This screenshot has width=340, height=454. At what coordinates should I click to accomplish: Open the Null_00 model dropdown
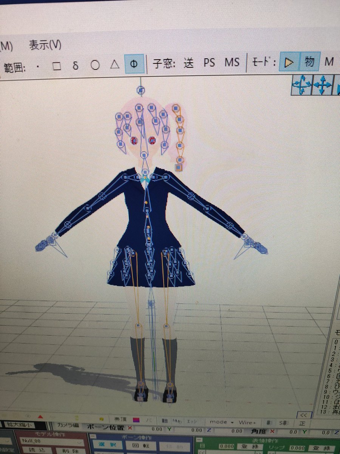(x=53, y=441)
